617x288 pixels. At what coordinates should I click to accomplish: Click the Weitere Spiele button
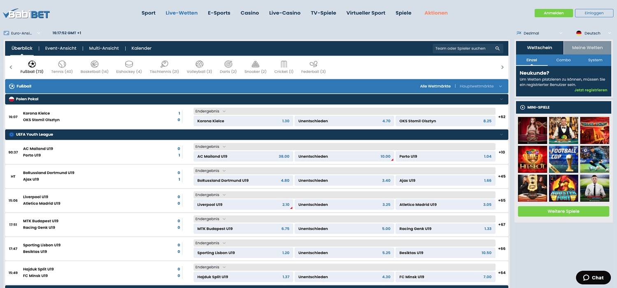coord(564,211)
